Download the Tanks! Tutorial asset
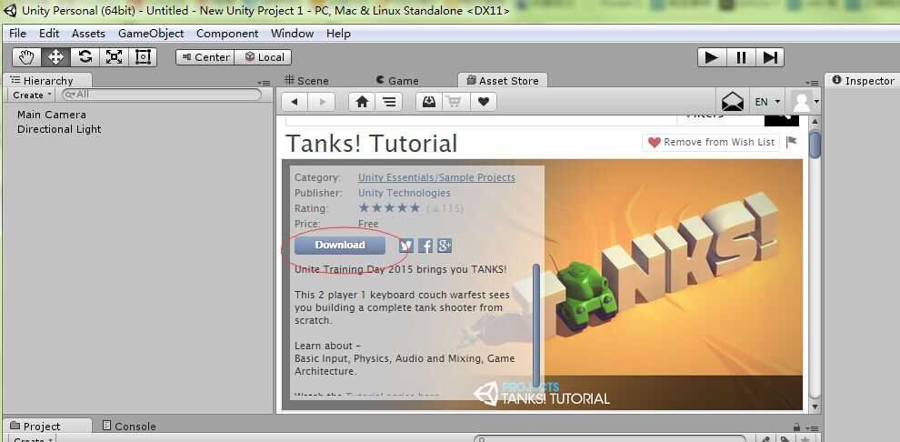 [x=340, y=246]
